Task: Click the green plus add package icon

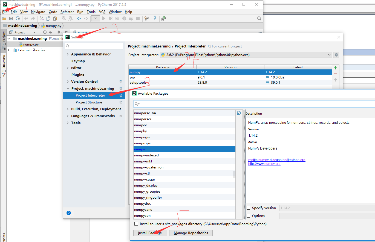Action: (336, 68)
